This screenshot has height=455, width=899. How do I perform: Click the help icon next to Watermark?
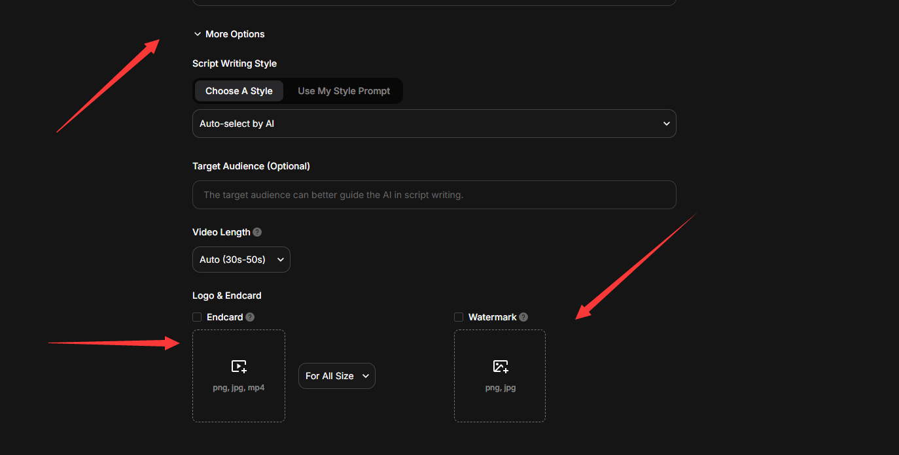523,317
